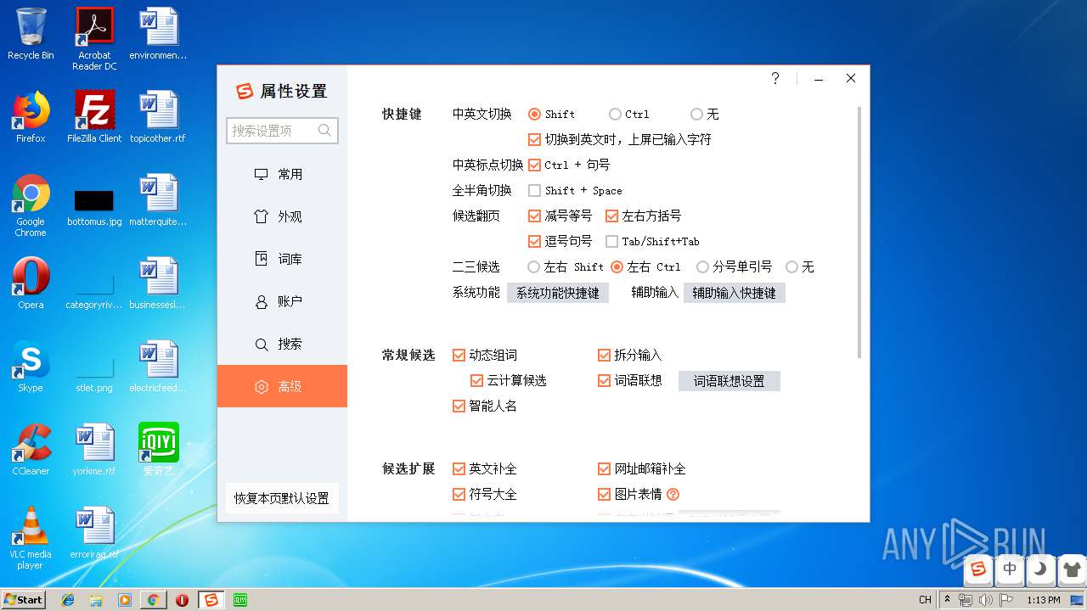Open 词库 settings tab
Image resolution: width=1087 pixels, height=611 pixels.
282,259
